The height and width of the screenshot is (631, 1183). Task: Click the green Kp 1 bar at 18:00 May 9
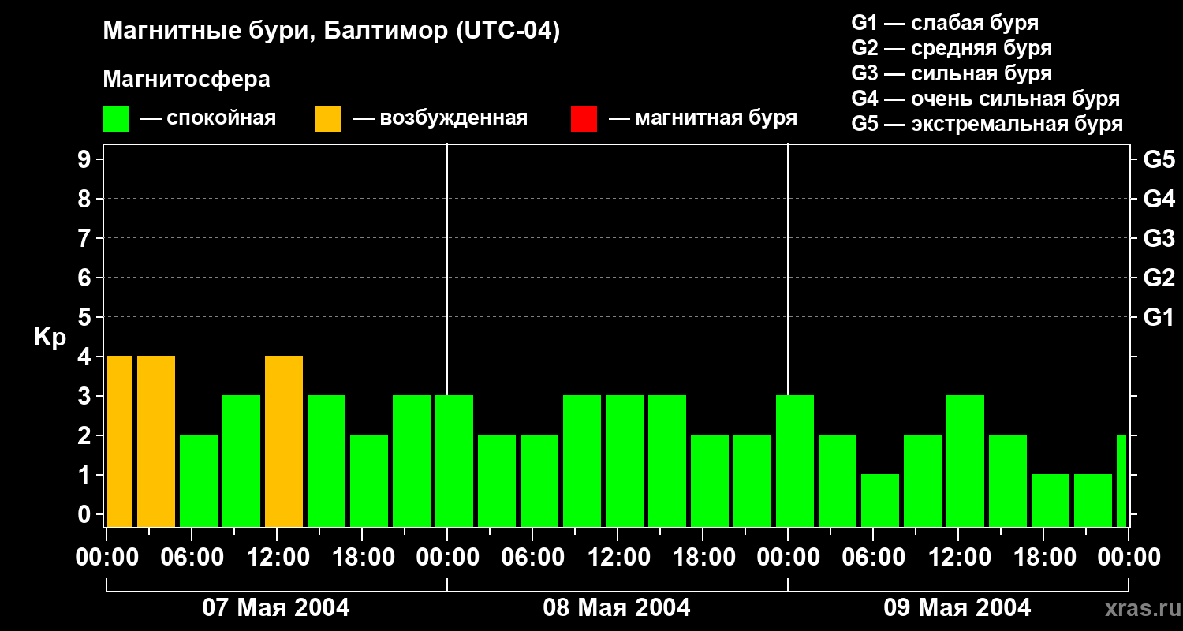(x=1051, y=500)
